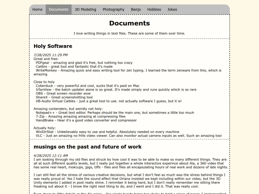Click 'Amazing contenders, but weirdly not holy:'
Screen dimensions: 259x194
tap(68, 109)
